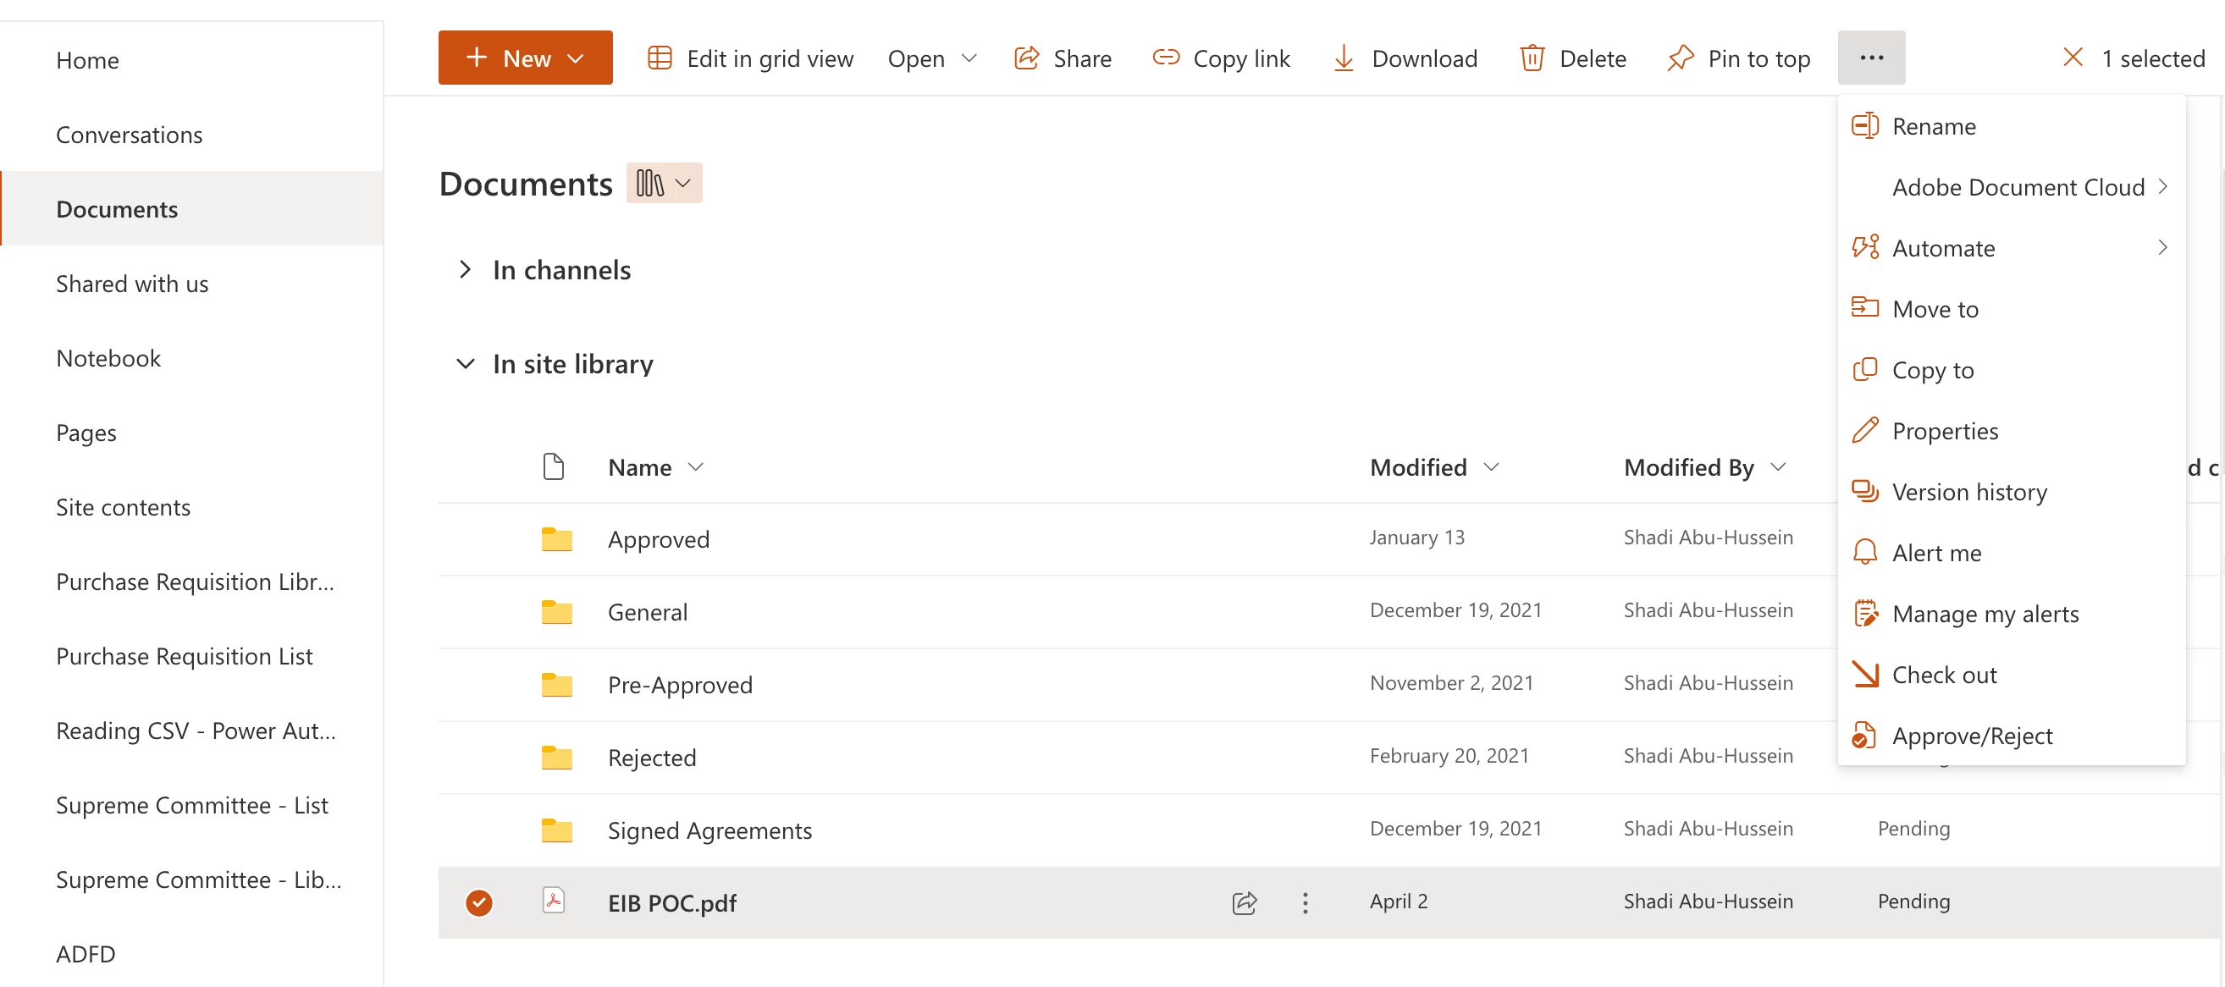Clear selection with the X beside 1 selected
This screenshot has height=987, width=2225.
tap(2072, 58)
